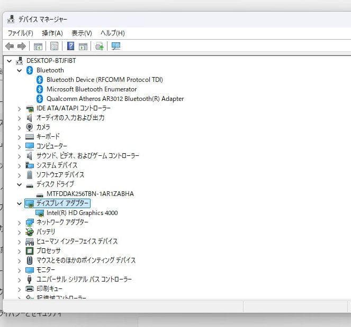This screenshot has width=351, height=327.
Task: Collapse the Bluetooth category
Action: coord(20,70)
